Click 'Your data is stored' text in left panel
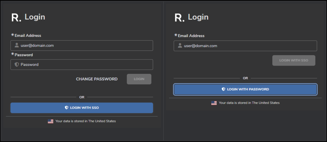 (86, 121)
